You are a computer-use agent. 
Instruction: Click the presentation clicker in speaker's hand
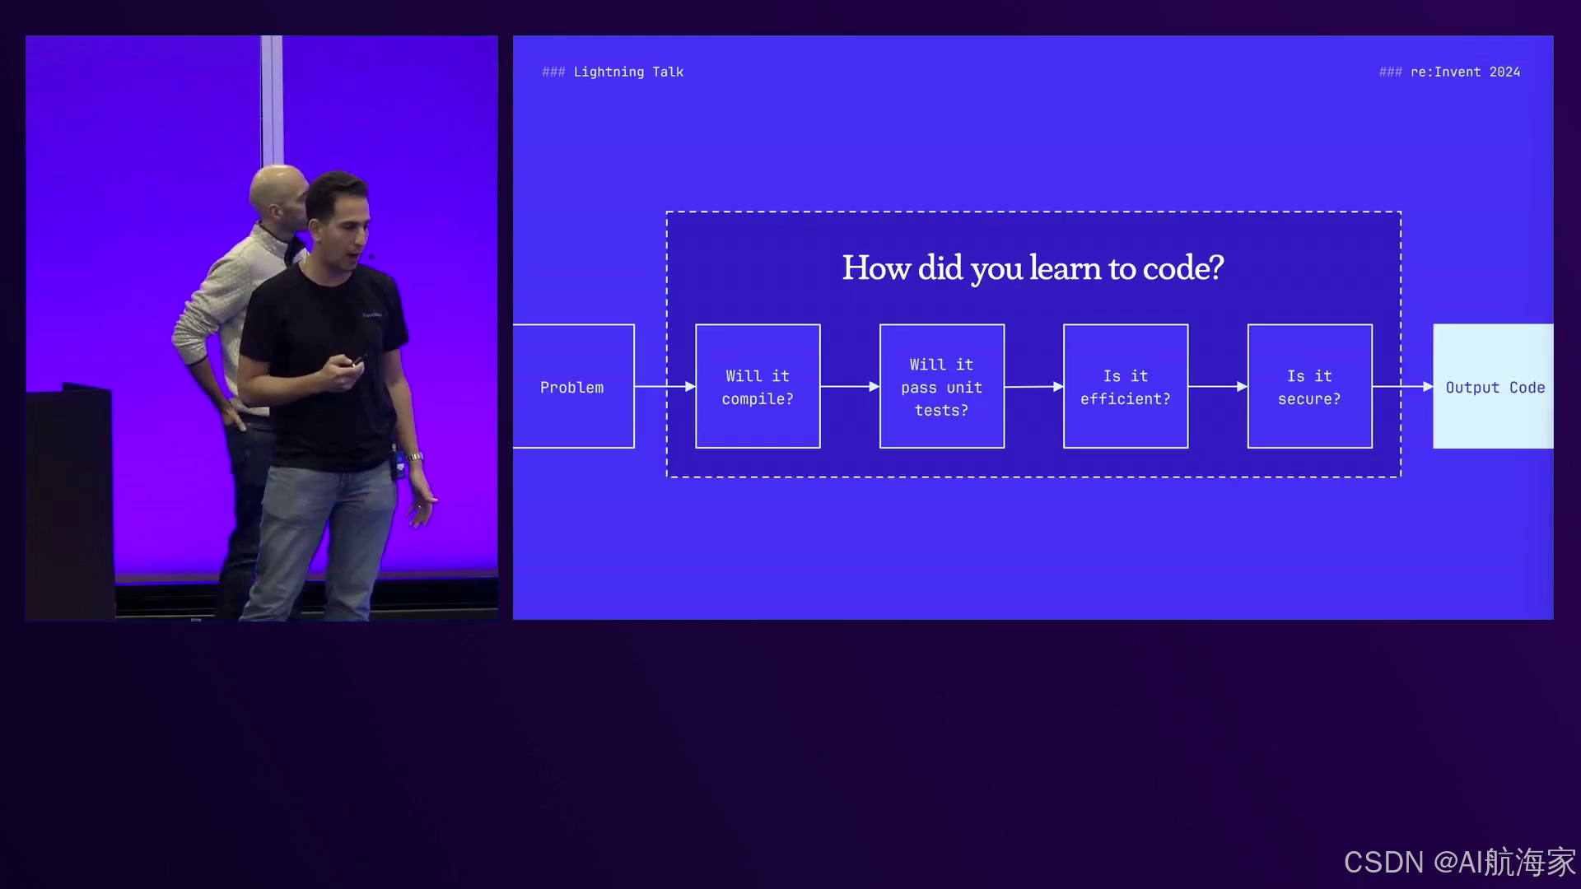point(356,361)
